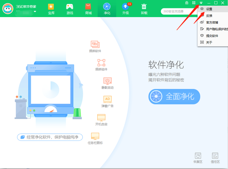Screen dimensions: 228x169
Task: Click the 经常净化软件 tip banner
Action: (x=50, y=137)
